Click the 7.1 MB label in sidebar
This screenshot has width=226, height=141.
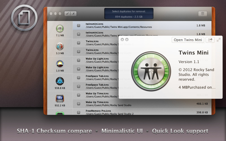(60, 36)
